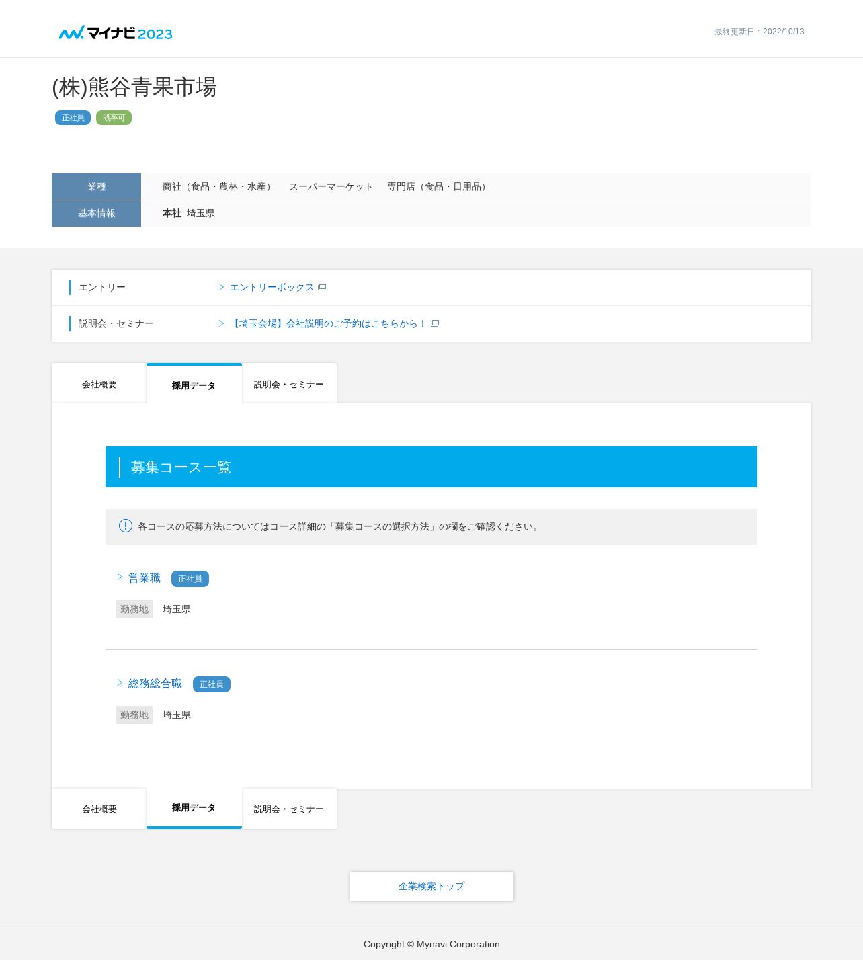
Task: Click the 最終更新日：2022/10/13 text
Action: coord(759,32)
